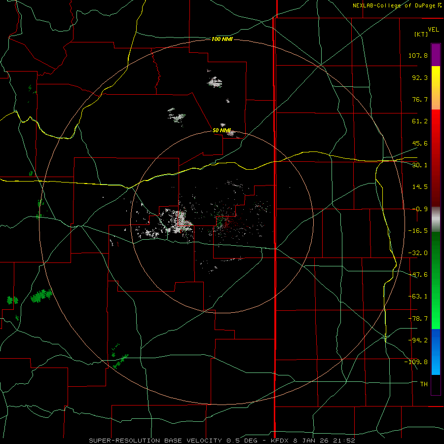Image resolution: width=444 pixels, height=444 pixels.
Task: Click the 76.7 legend value
Action: 420,99
